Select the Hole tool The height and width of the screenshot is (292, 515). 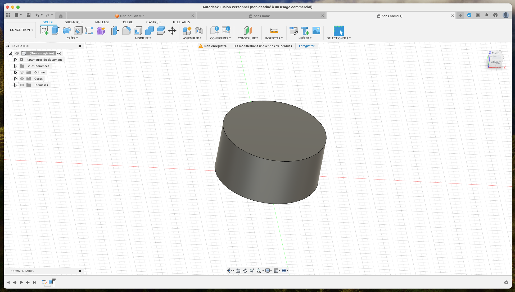78,31
